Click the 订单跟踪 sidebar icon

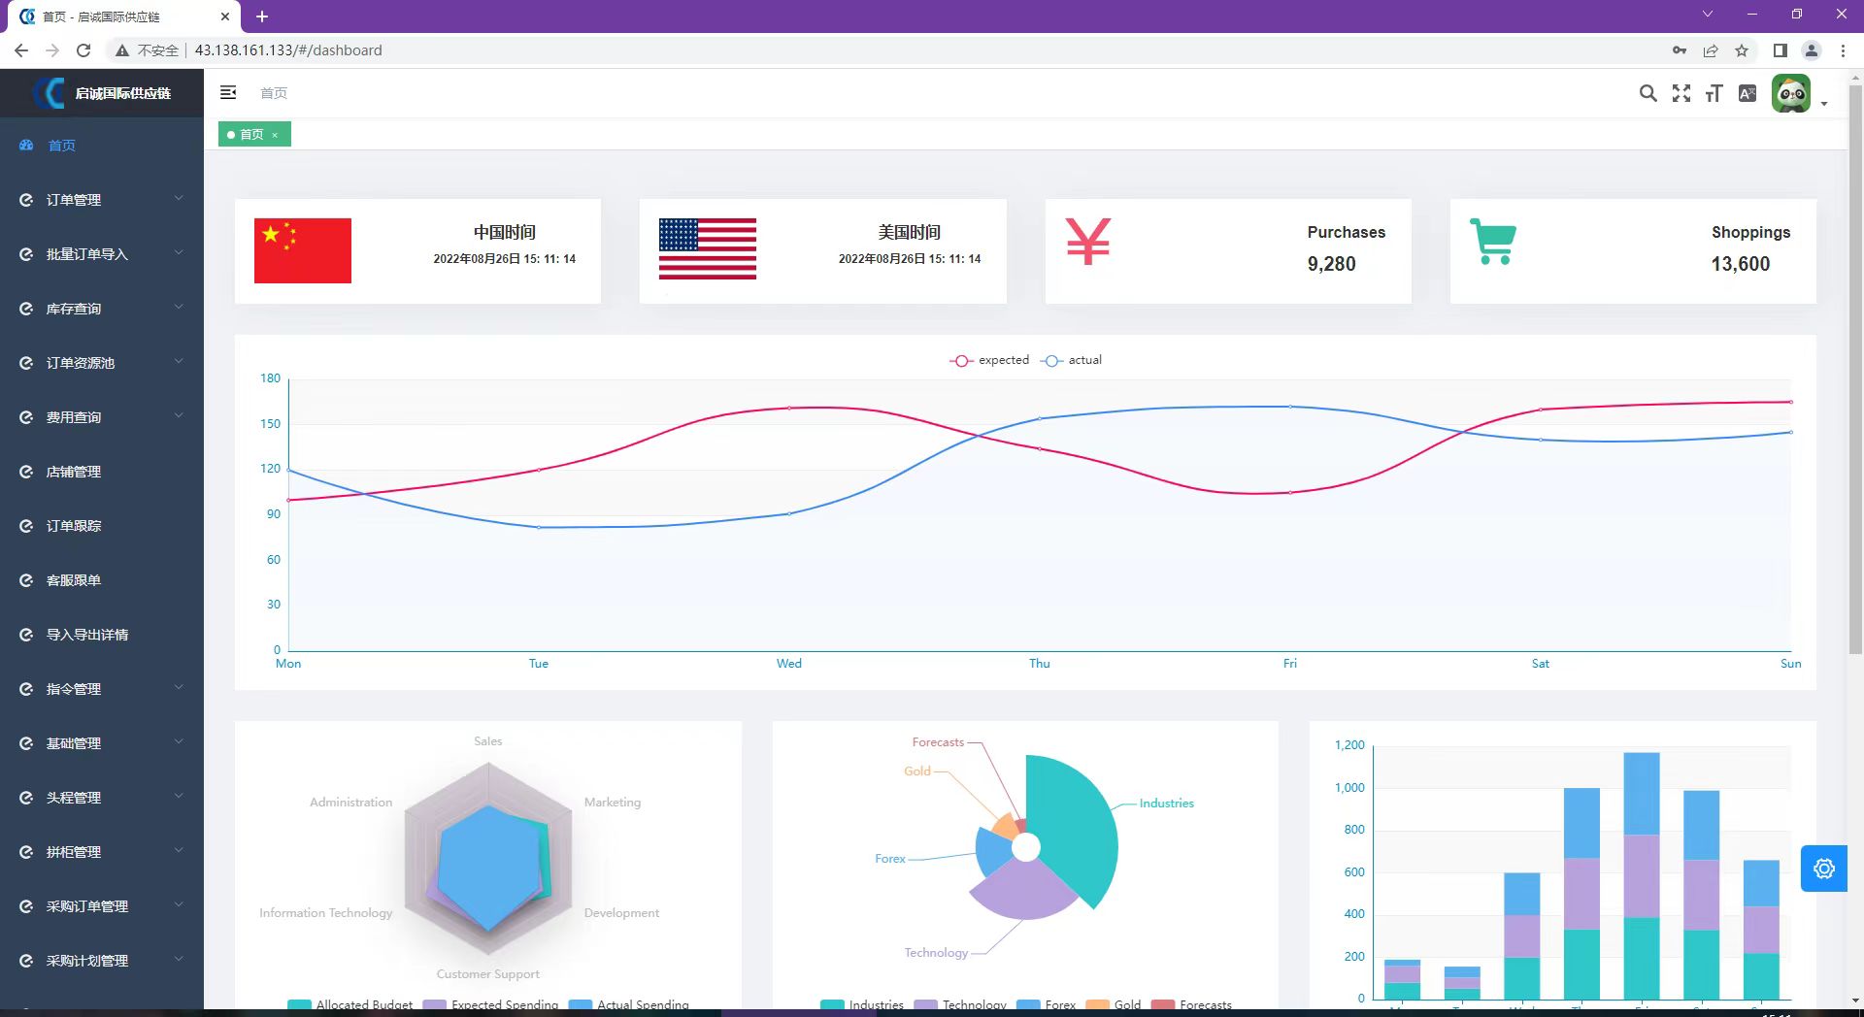(26, 526)
